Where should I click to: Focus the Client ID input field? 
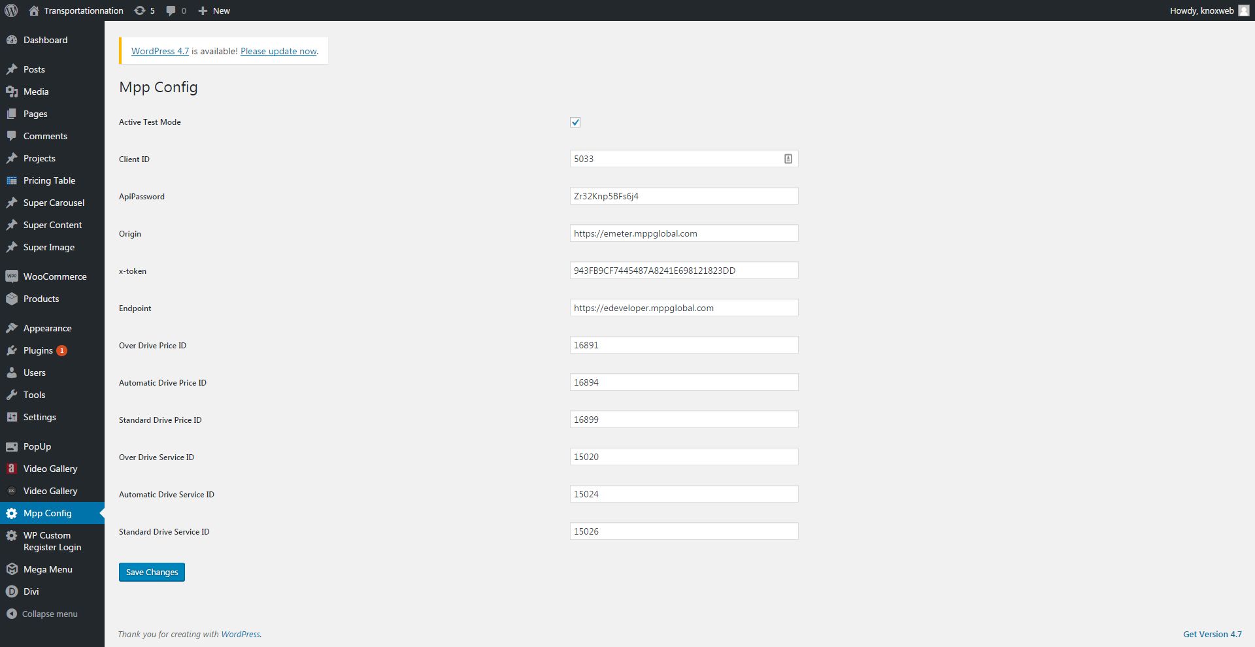click(x=684, y=159)
